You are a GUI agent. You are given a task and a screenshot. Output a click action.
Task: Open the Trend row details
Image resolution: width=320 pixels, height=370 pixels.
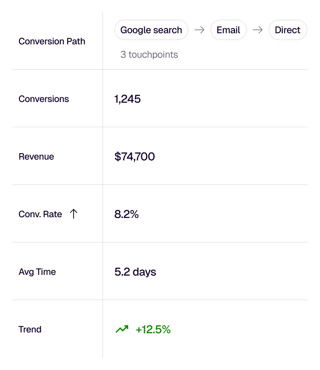(x=30, y=329)
